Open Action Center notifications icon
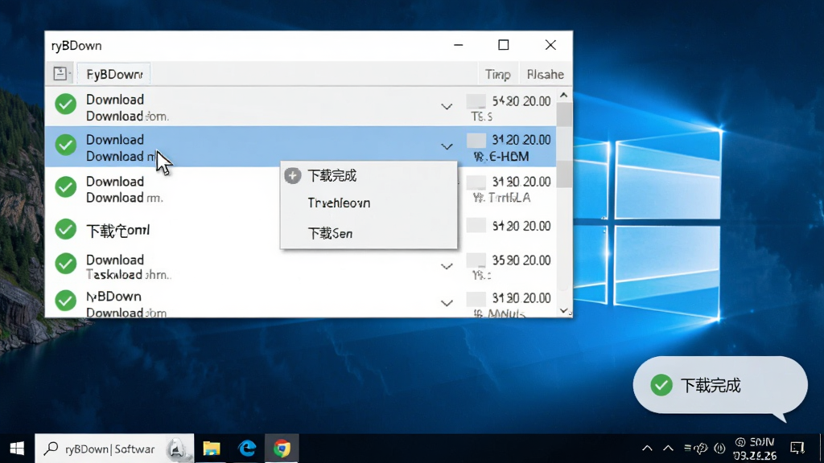This screenshot has width=824, height=463. [x=797, y=448]
